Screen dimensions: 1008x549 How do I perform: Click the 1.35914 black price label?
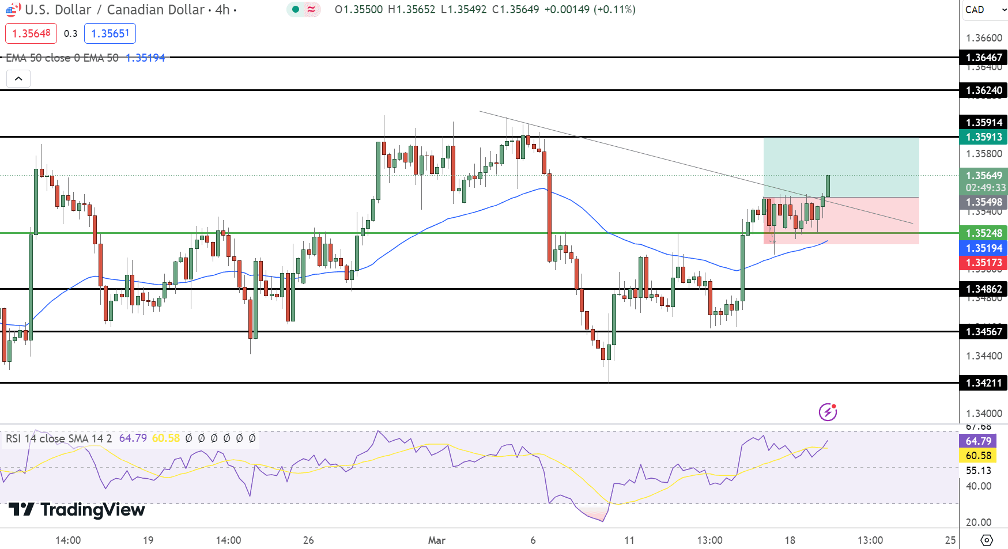pos(984,122)
